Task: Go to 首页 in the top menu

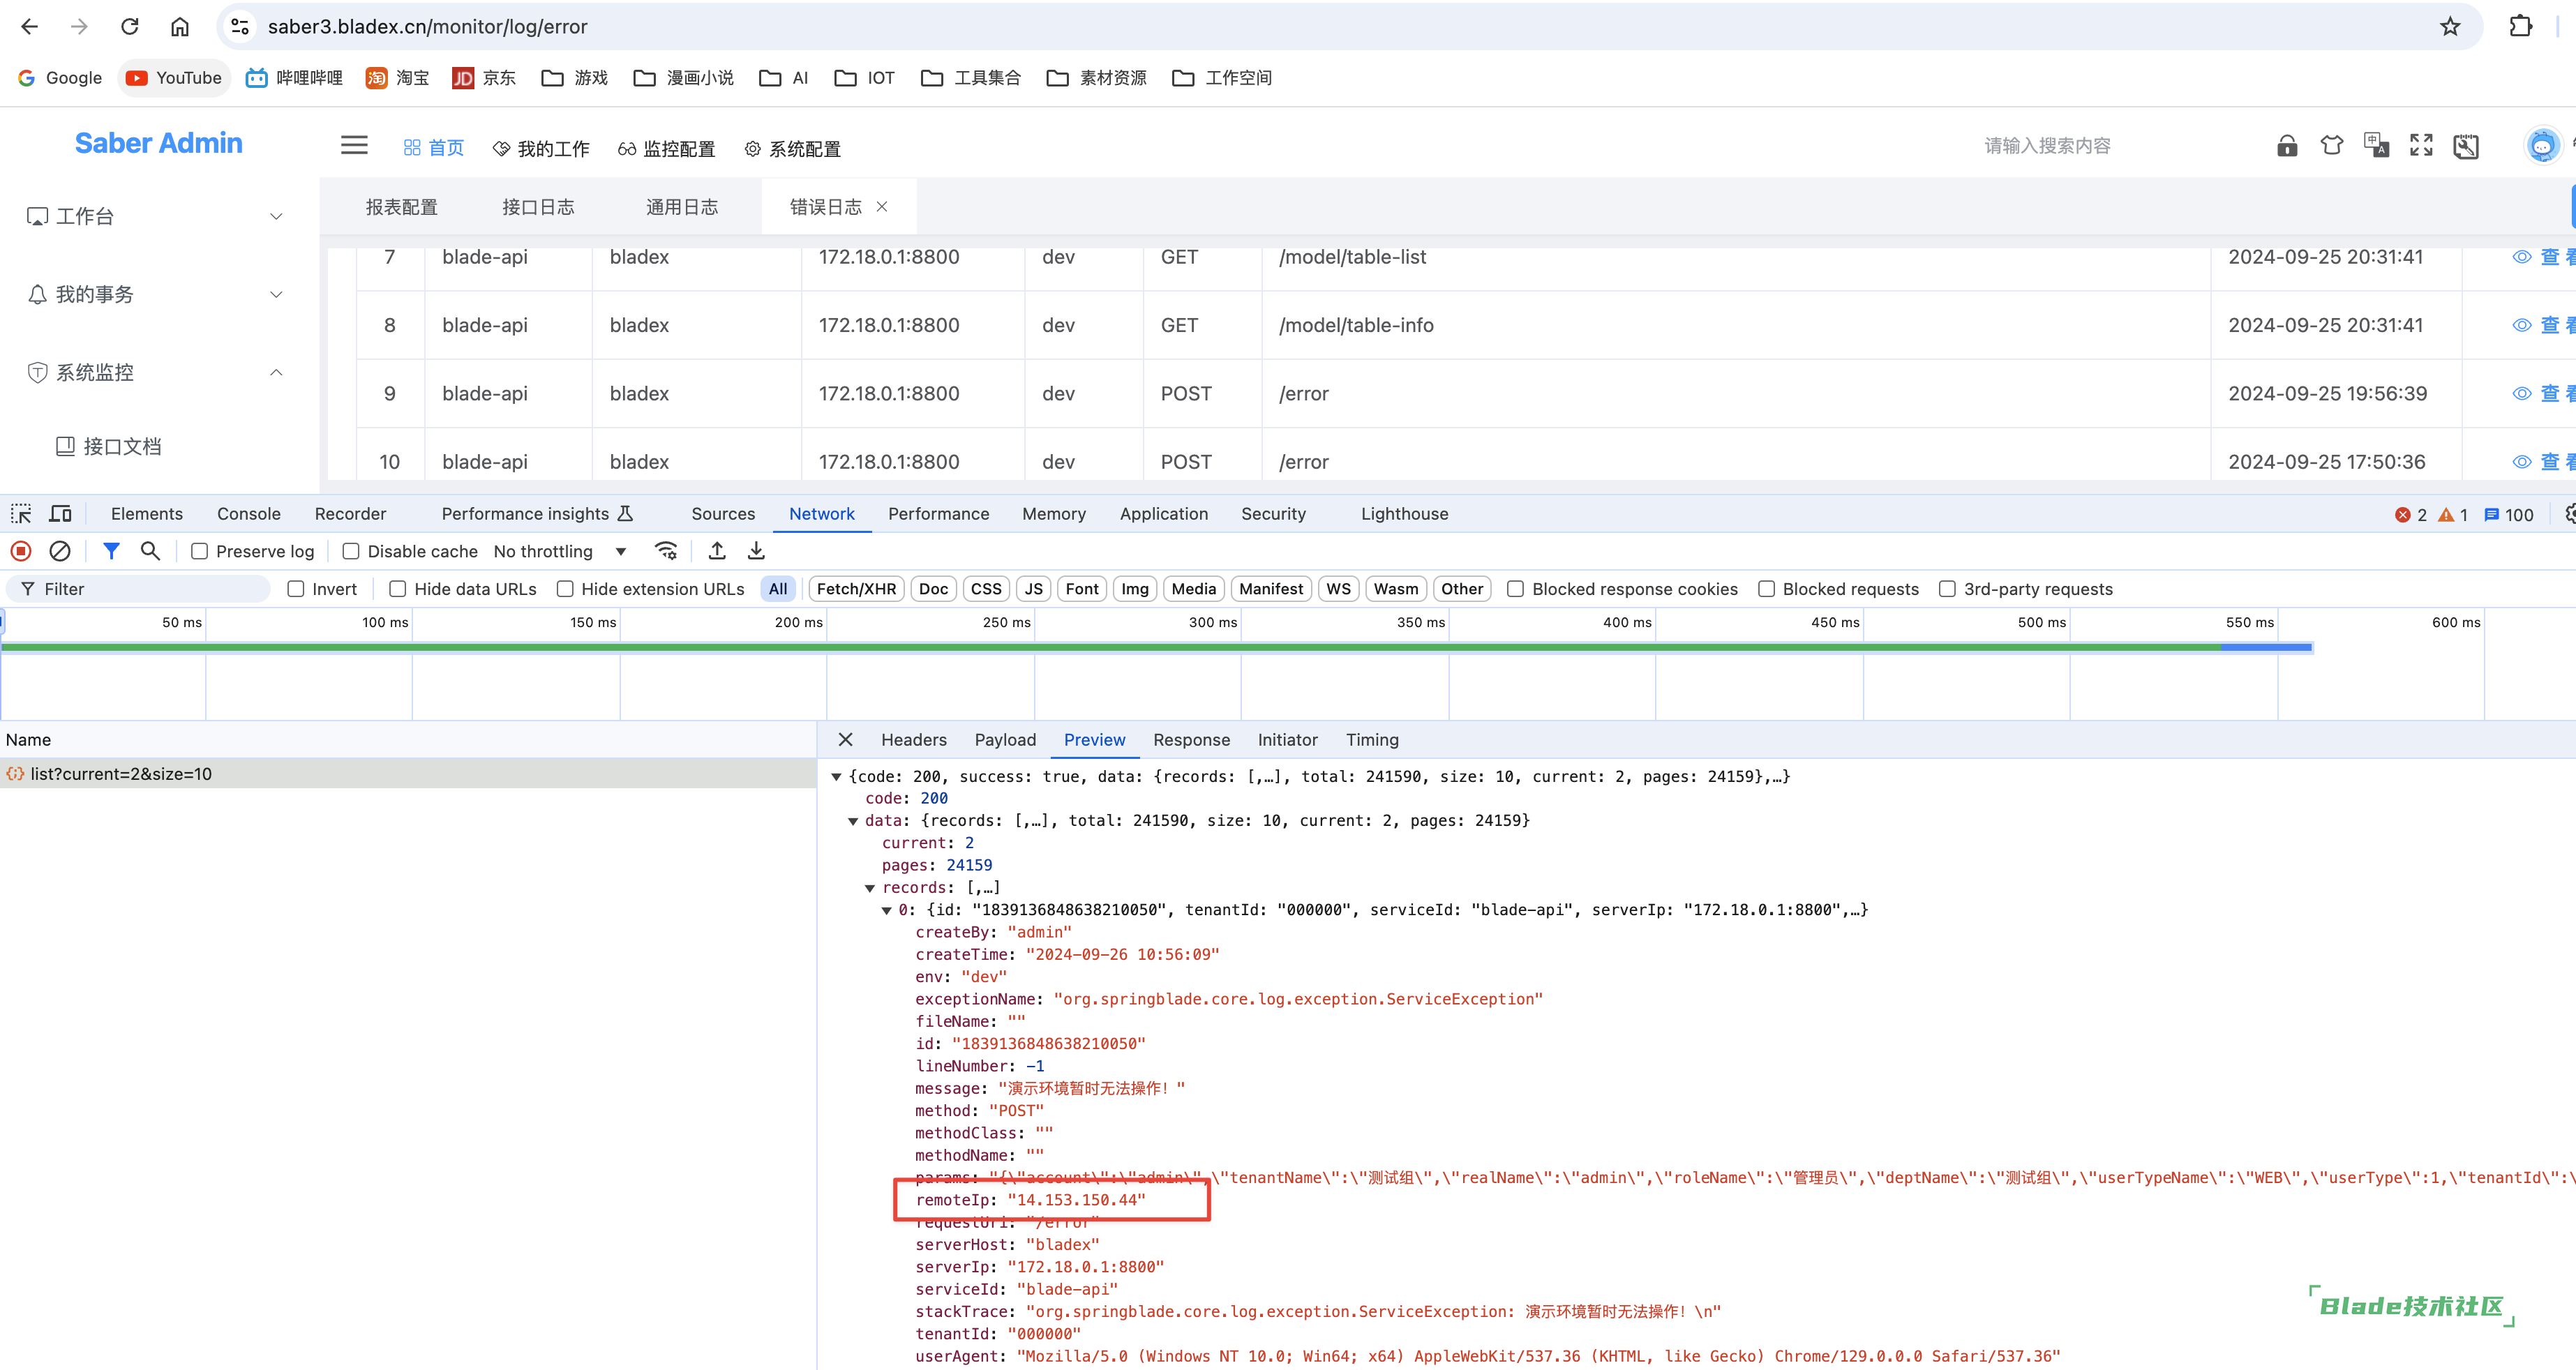Action: click(x=434, y=149)
